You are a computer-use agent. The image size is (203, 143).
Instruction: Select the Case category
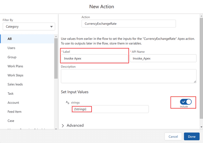pos(27,121)
